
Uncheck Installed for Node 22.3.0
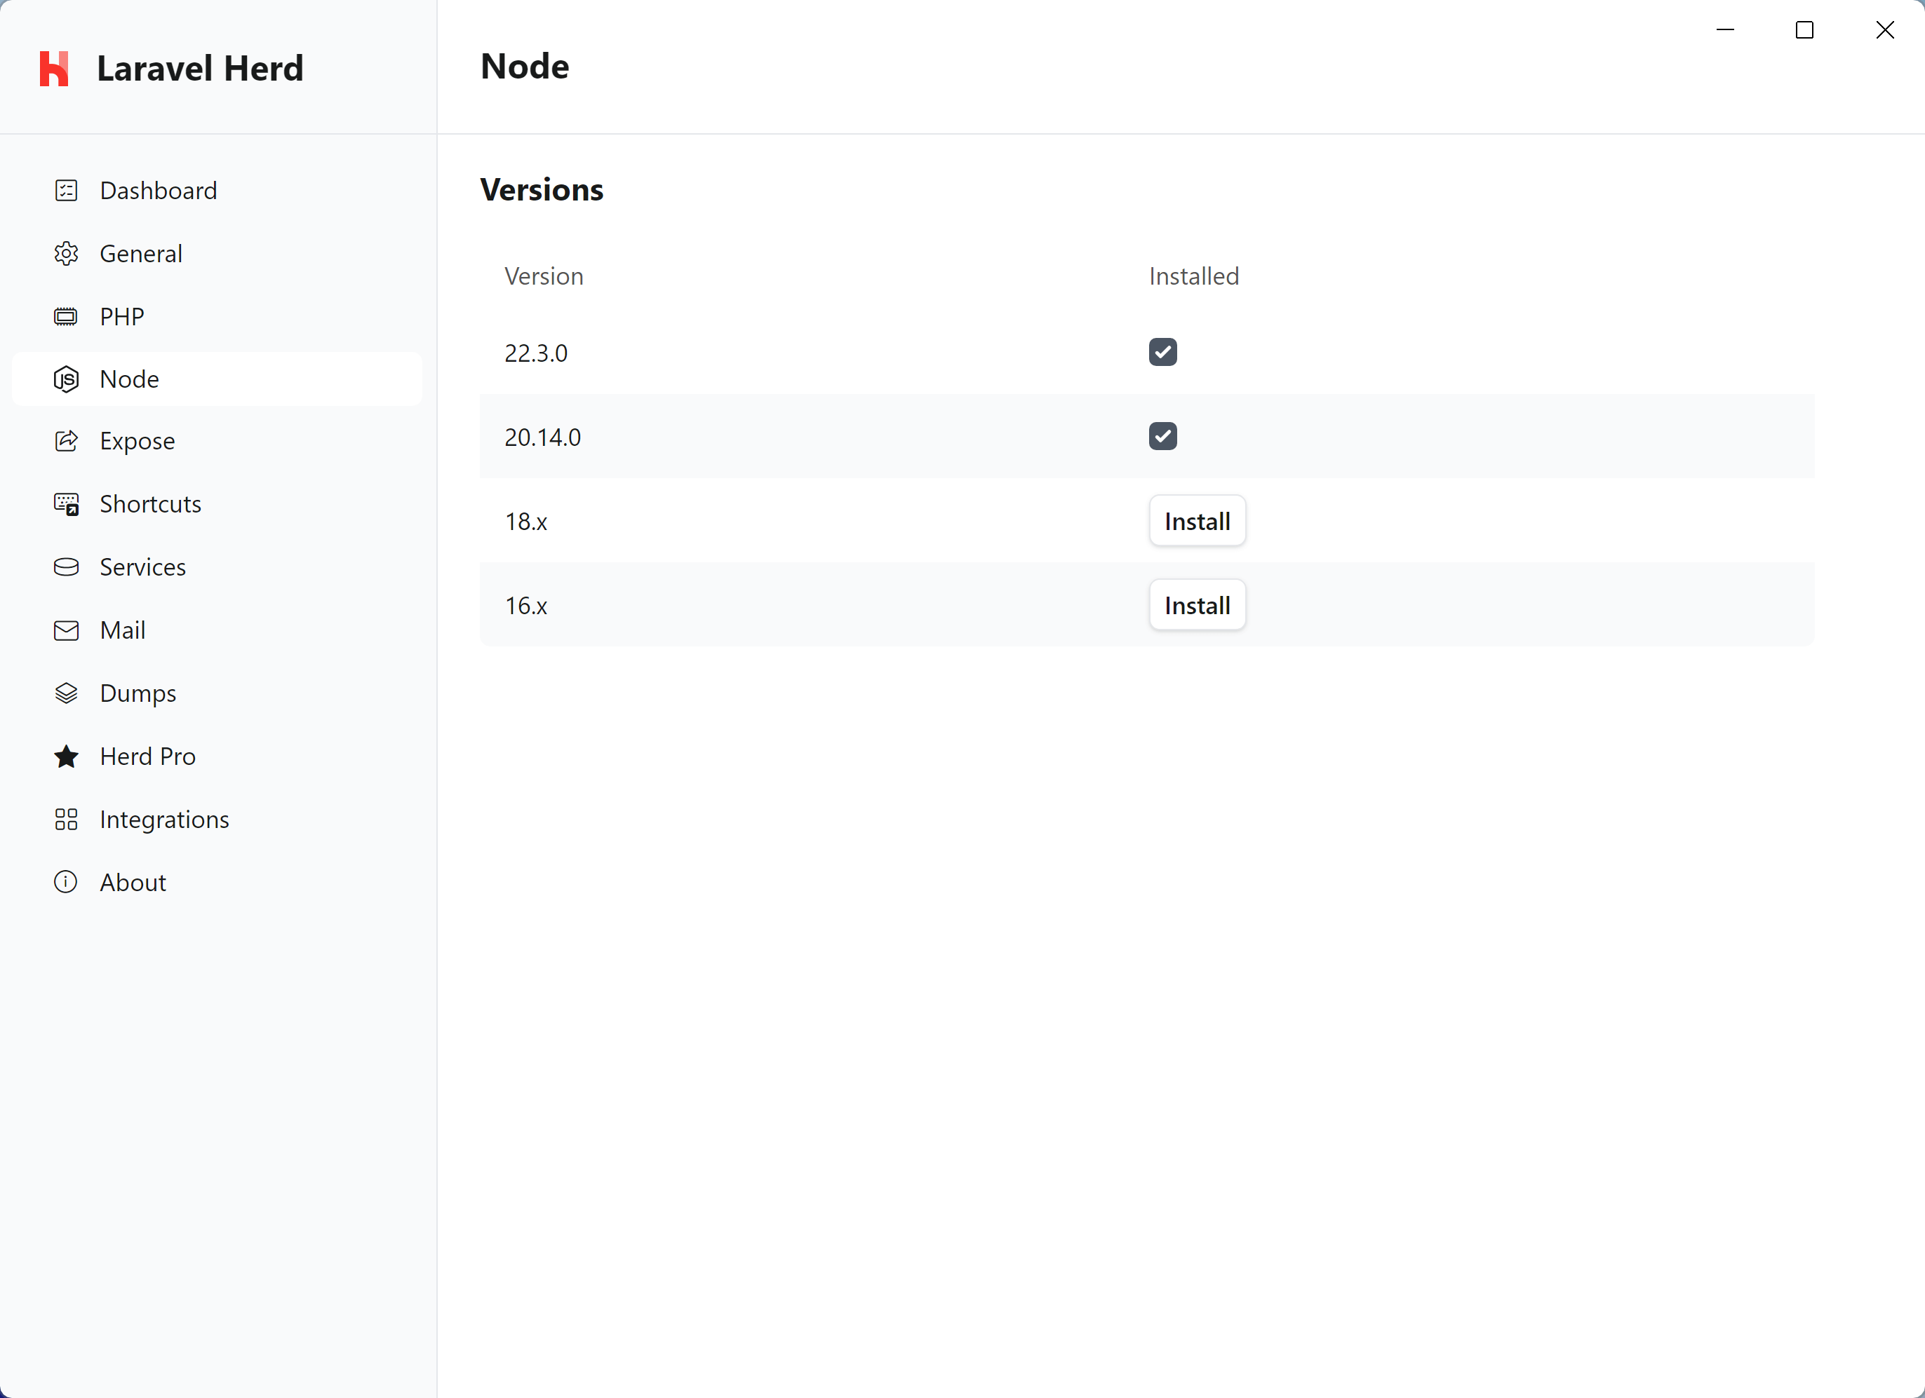pyautogui.click(x=1163, y=352)
